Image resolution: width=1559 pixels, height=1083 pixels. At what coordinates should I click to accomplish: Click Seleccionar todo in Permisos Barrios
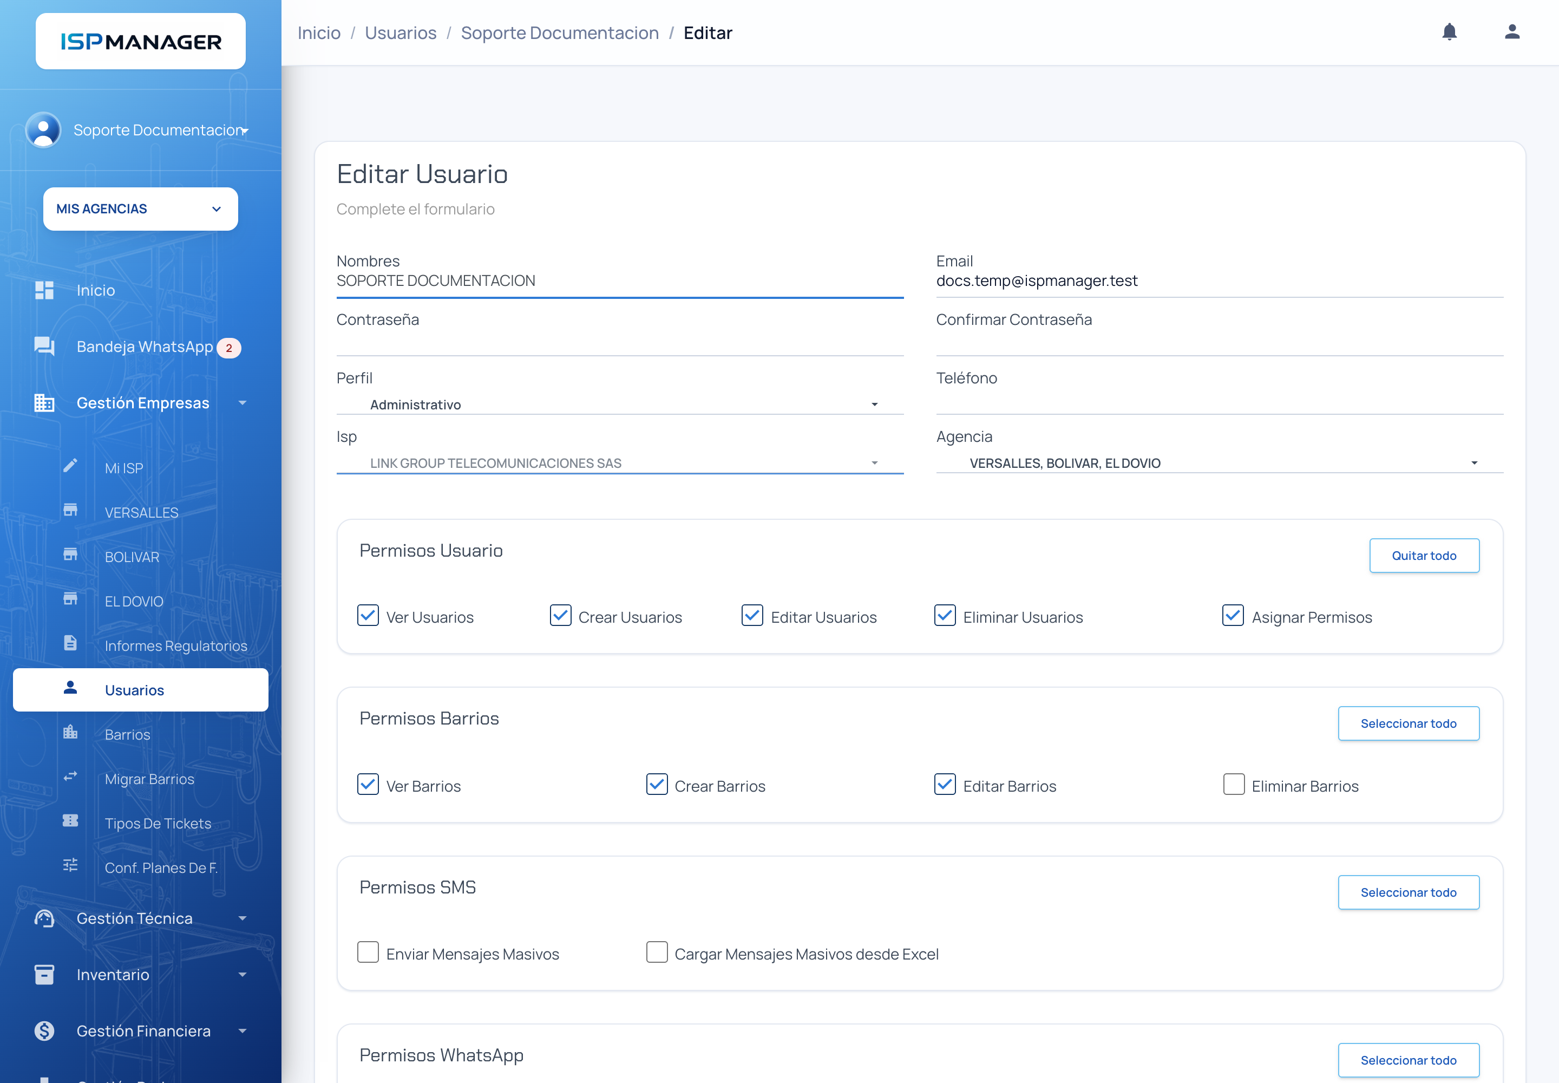(1409, 723)
